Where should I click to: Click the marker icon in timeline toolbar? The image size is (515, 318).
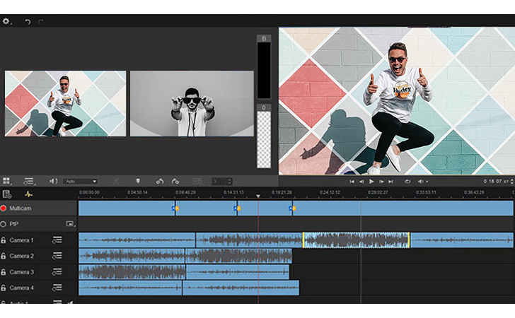point(138,182)
